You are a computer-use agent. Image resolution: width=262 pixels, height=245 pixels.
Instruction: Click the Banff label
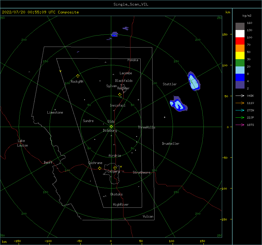pos(48,163)
